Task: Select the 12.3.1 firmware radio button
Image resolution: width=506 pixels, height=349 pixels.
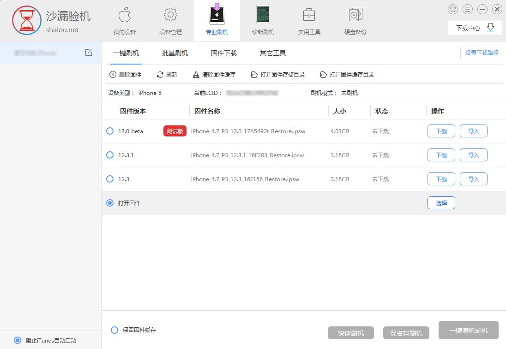Action: [x=110, y=155]
